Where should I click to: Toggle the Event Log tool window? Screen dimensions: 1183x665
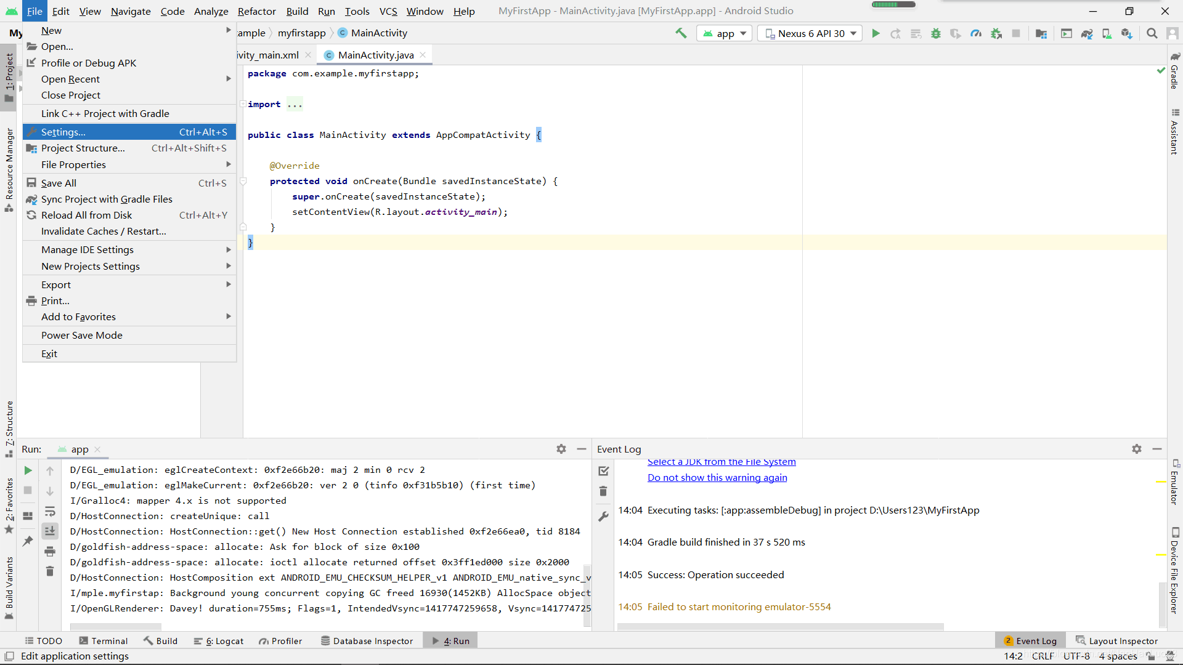1030,641
